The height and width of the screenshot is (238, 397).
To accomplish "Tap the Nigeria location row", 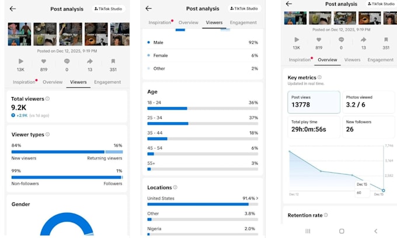I will 203,231.
